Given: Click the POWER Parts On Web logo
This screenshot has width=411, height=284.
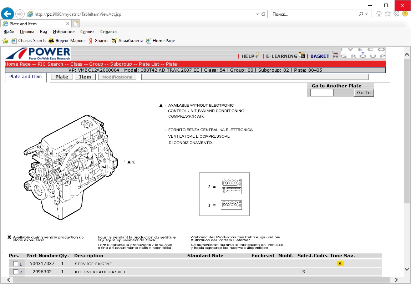Looking at the screenshot, I should (x=38, y=54).
